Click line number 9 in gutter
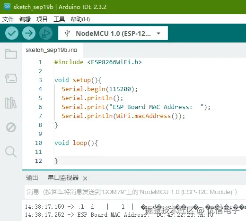This screenshot has height=221, width=246. [40, 134]
